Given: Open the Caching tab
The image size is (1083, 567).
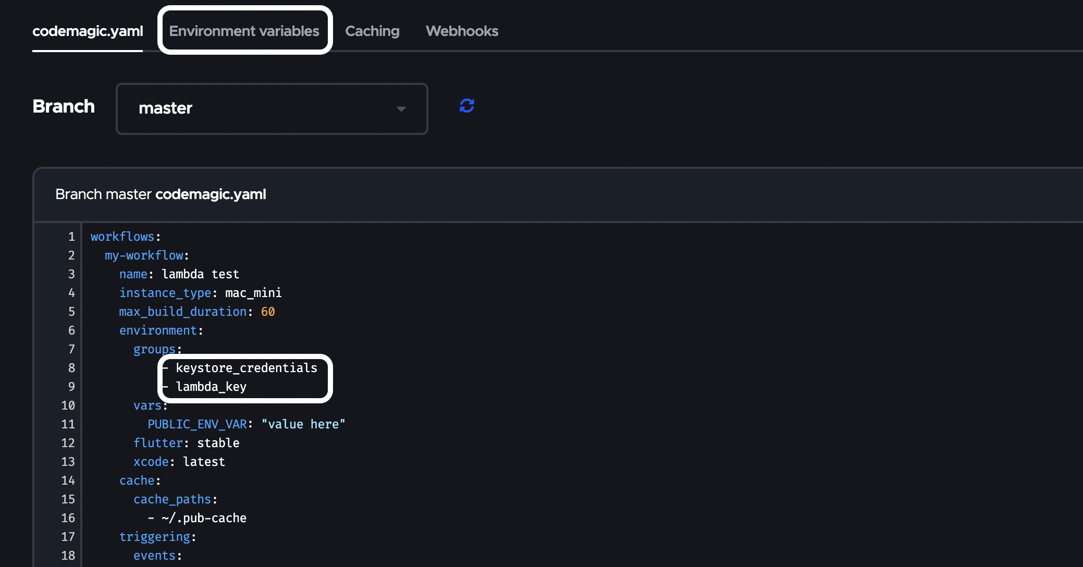Looking at the screenshot, I should (x=372, y=31).
